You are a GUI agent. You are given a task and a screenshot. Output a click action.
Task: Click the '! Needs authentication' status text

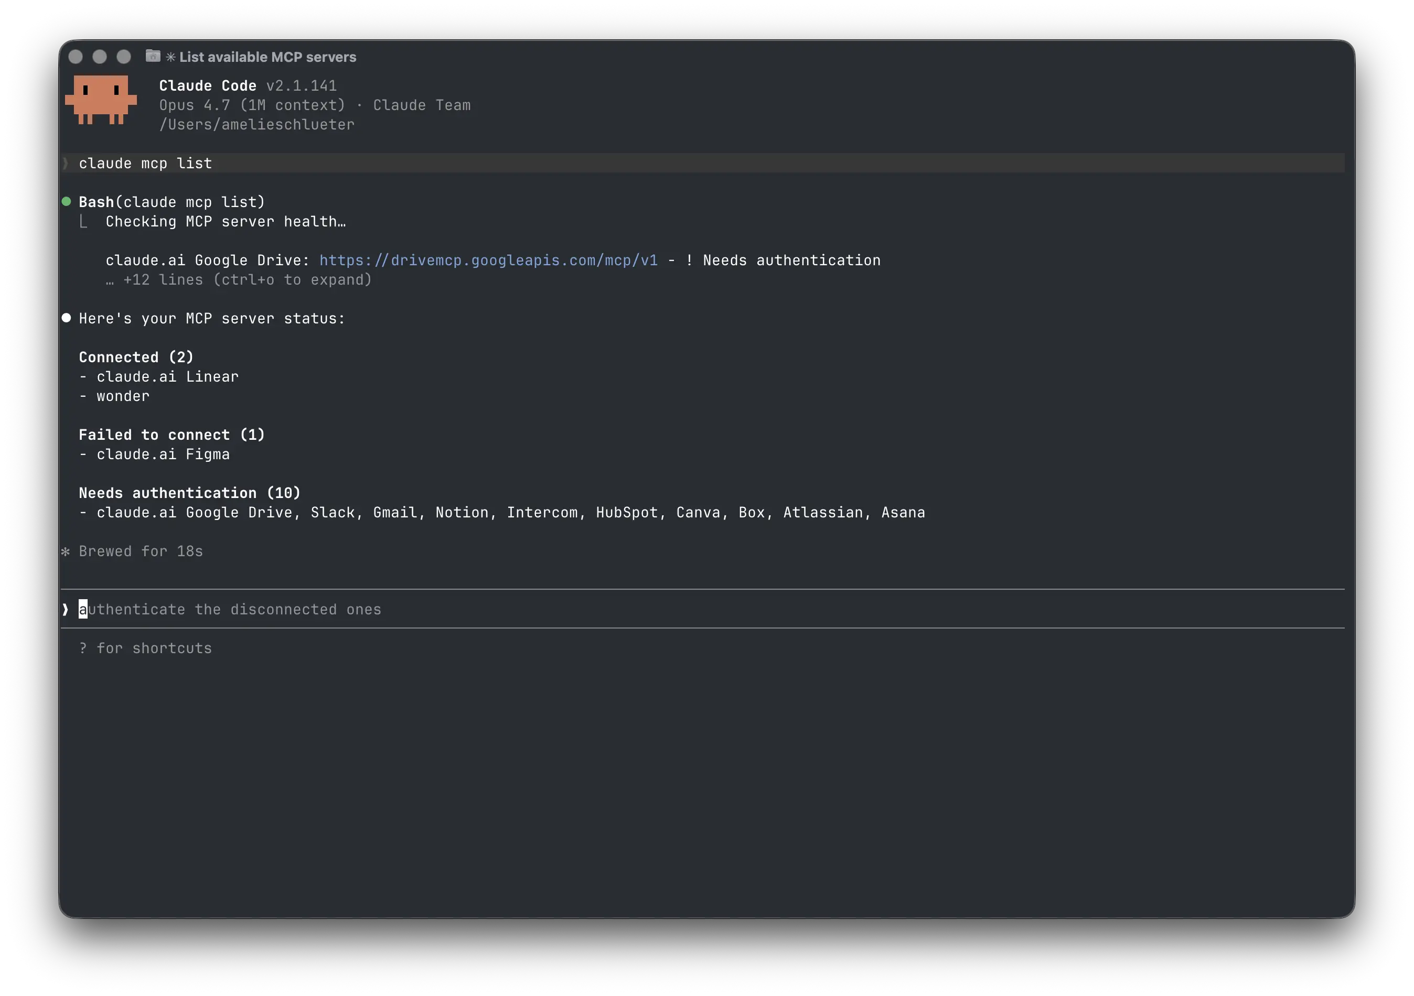tap(783, 261)
